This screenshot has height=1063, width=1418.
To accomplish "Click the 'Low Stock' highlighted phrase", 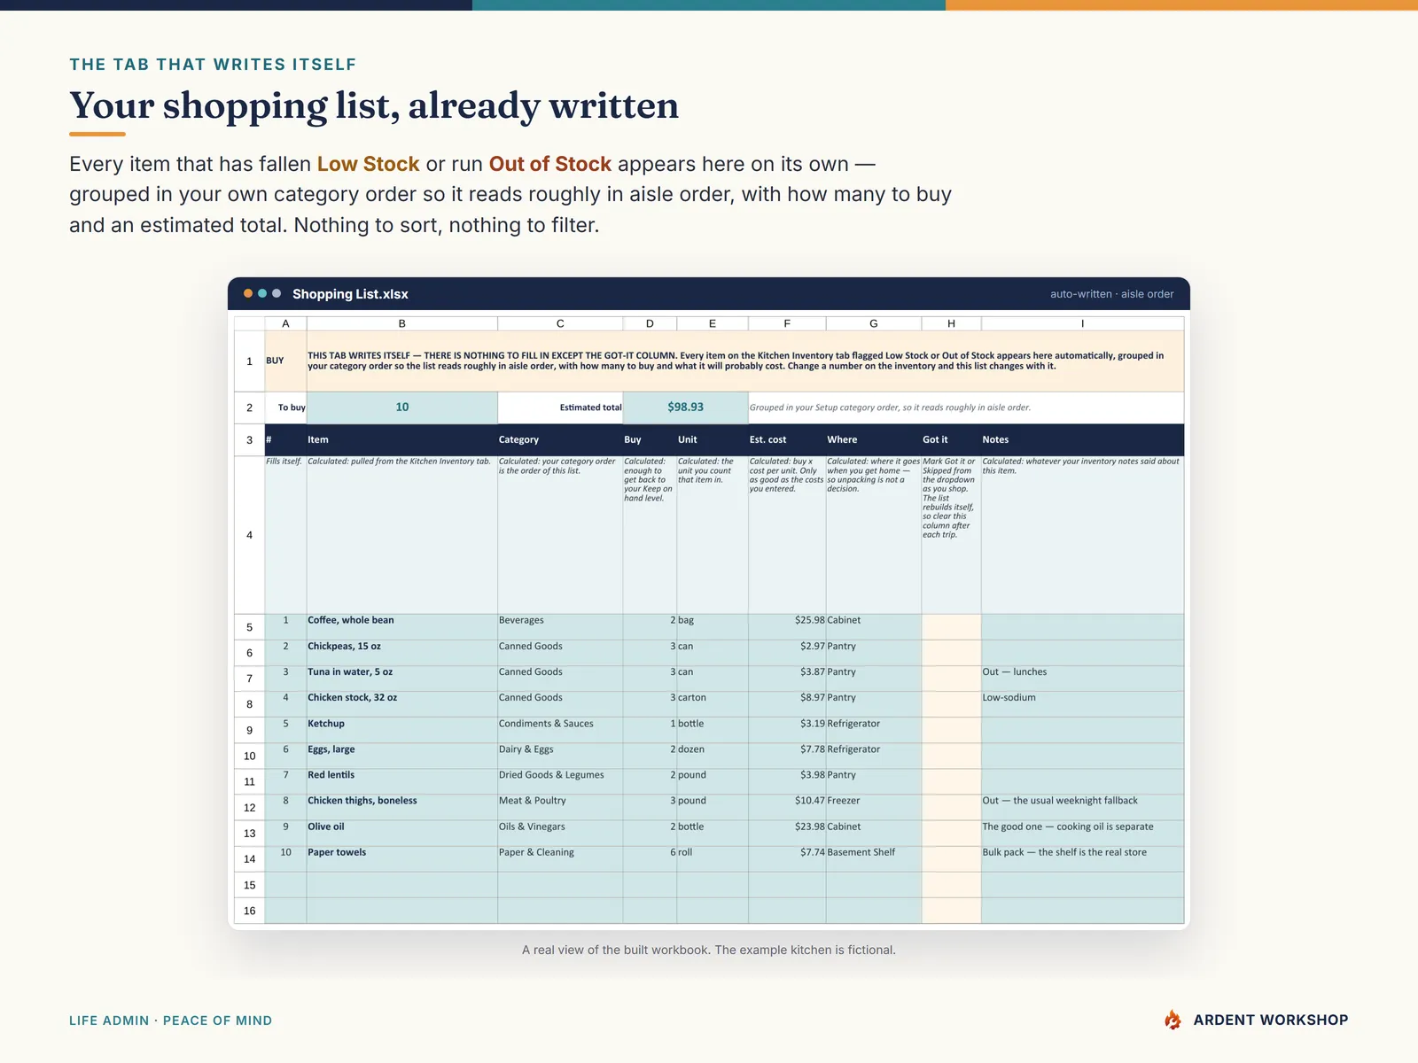I will point(369,164).
